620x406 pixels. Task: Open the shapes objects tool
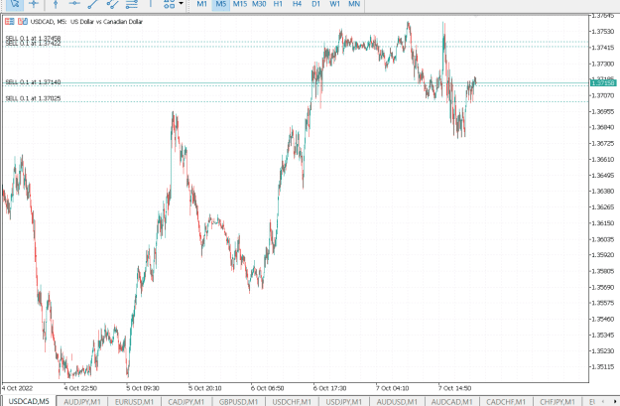tap(170, 4)
